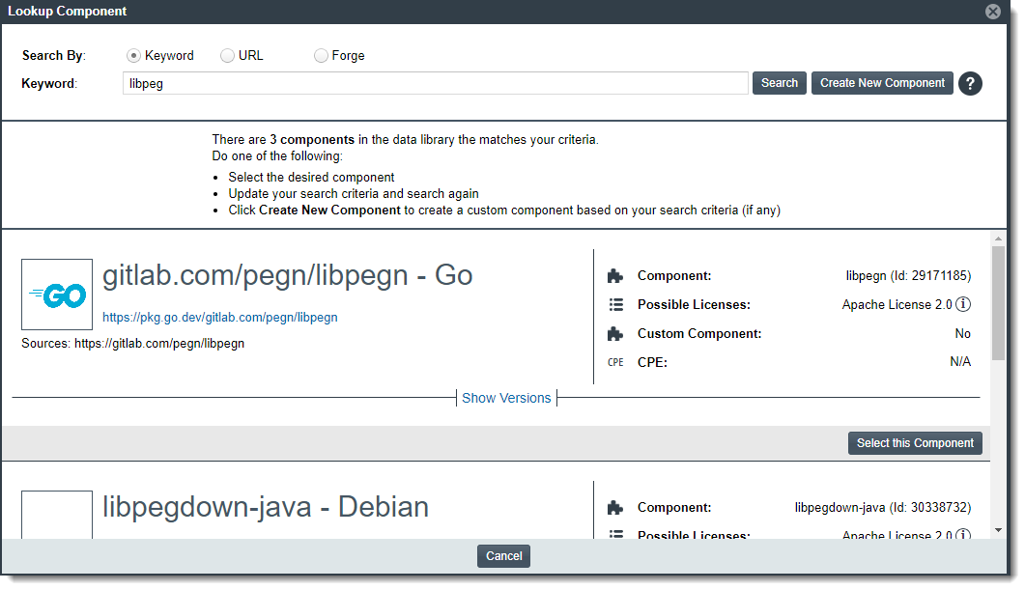Viewport: 1025px width, 590px height.
Task: Click Select this Component for libpegn
Action: 915,443
